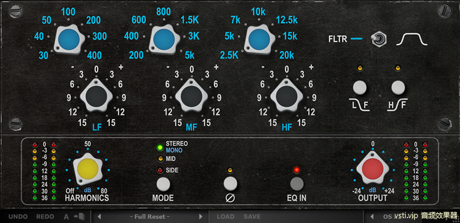Click the black MF gain knob
460x223 pixels.
(192, 95)
